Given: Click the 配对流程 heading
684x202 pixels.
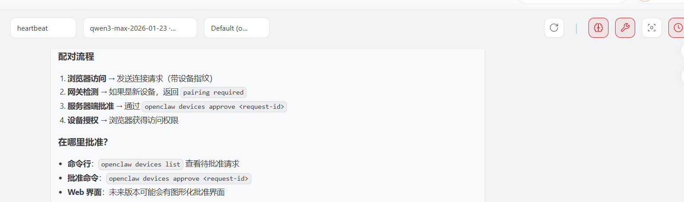Looking at the screenshot, I should pyautogui.click(x=76, y=57).
